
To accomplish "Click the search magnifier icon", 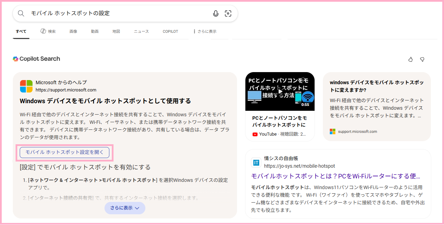I will [21, 13].
